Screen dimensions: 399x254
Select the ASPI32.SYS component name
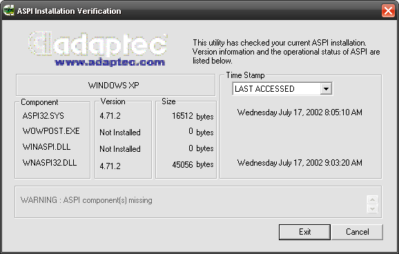43,116
